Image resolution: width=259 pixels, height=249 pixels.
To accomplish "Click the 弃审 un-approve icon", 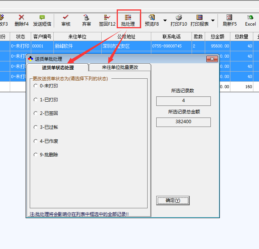I will (86, 17).
